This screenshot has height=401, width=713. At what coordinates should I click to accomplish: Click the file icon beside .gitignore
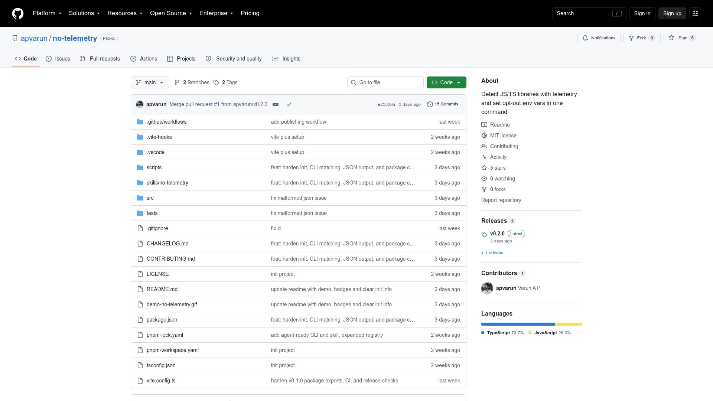click(140, 228)
